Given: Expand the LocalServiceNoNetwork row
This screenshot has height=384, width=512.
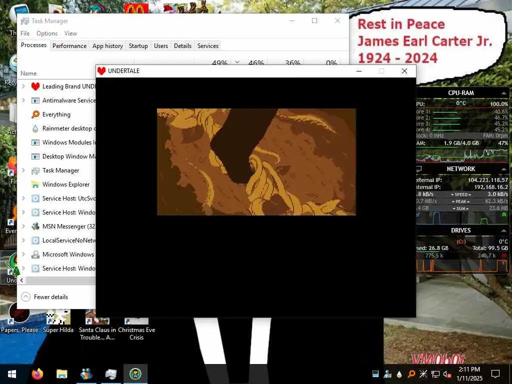Looking at the screenshot, I should (23, 240).
